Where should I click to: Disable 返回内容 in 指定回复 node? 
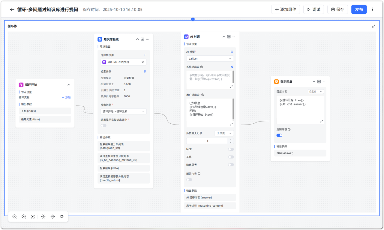point(279,135)
